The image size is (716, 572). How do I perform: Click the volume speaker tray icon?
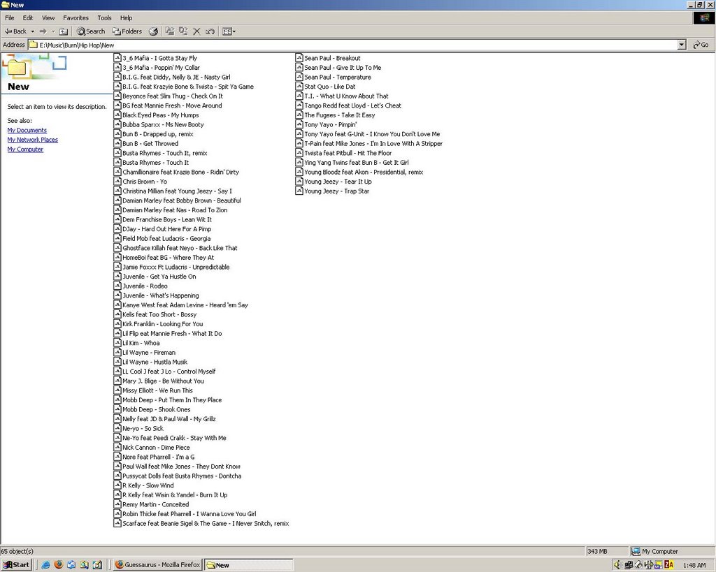pyautogui.click(x=617, y=565)
